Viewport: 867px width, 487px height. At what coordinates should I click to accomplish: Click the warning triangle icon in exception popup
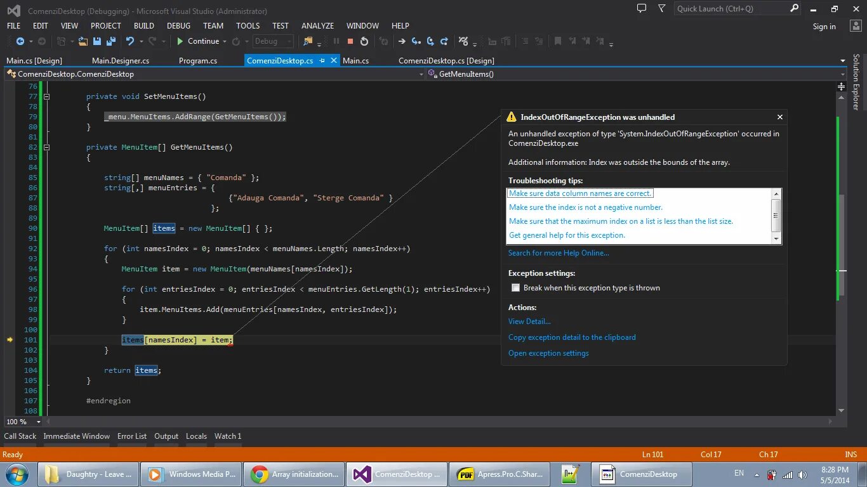tap(512, 117)
